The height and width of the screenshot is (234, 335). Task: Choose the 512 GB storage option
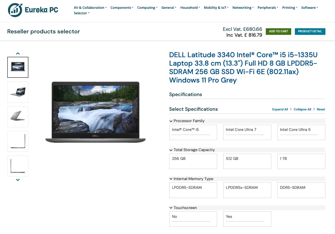pos(247,161)
